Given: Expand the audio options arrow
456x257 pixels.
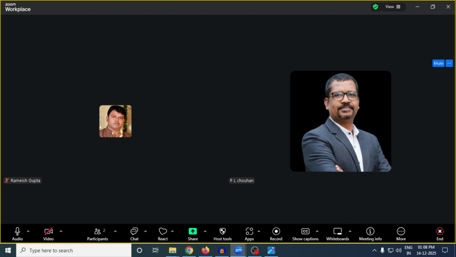Looking at the screenshot, I should click(28, 231).
